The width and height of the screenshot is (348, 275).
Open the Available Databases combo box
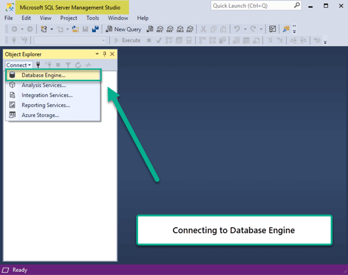(x=70, y=40)
